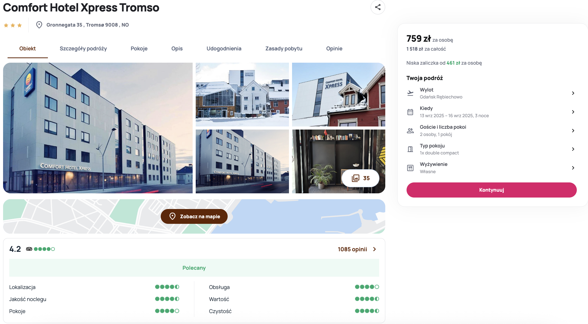Expand the Typ pokoju room type option
The image size is (588, 324).
point(573,149)
